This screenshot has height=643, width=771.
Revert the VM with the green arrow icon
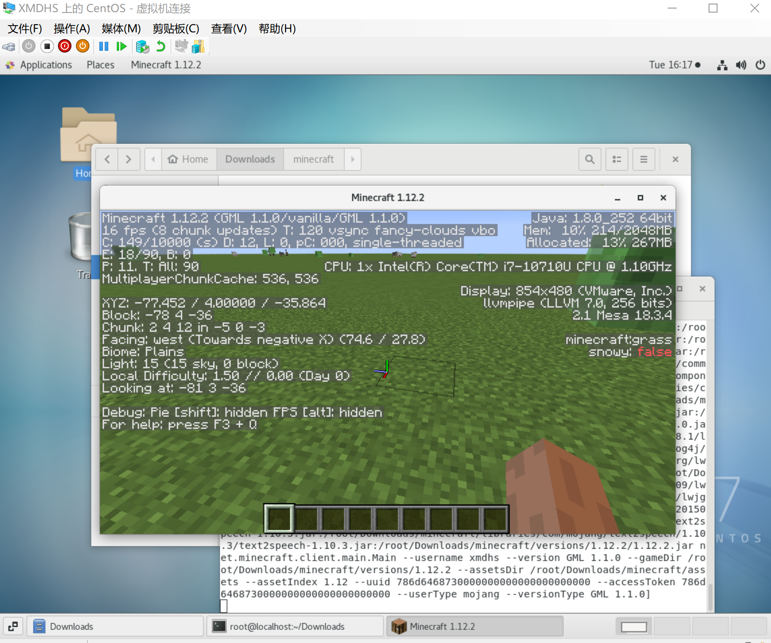pyautogui.click(x=160, y=46)
